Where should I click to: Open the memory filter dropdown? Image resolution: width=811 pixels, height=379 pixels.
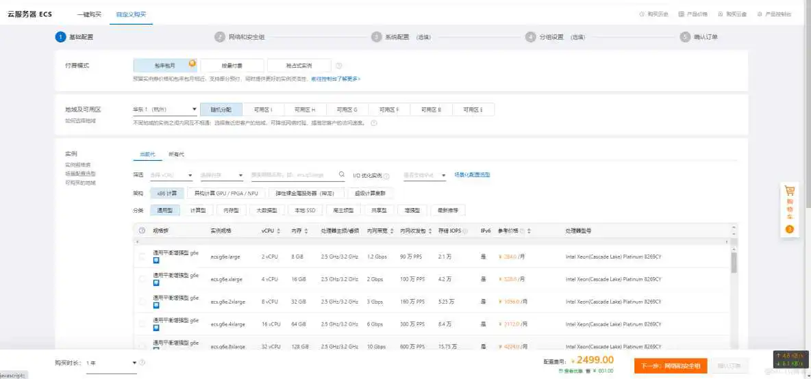(222, 176)
